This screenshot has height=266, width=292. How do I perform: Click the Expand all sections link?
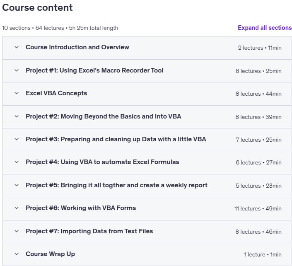(x=265, y=28)
